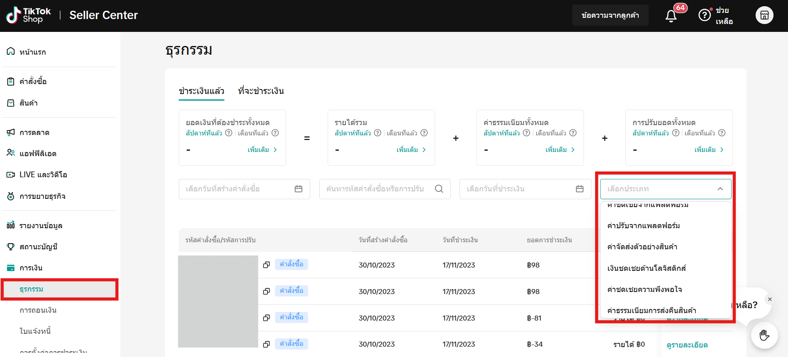Open the notifications bell icon
The width and height of the screenshot is (788, 357).
click(671, 16)
